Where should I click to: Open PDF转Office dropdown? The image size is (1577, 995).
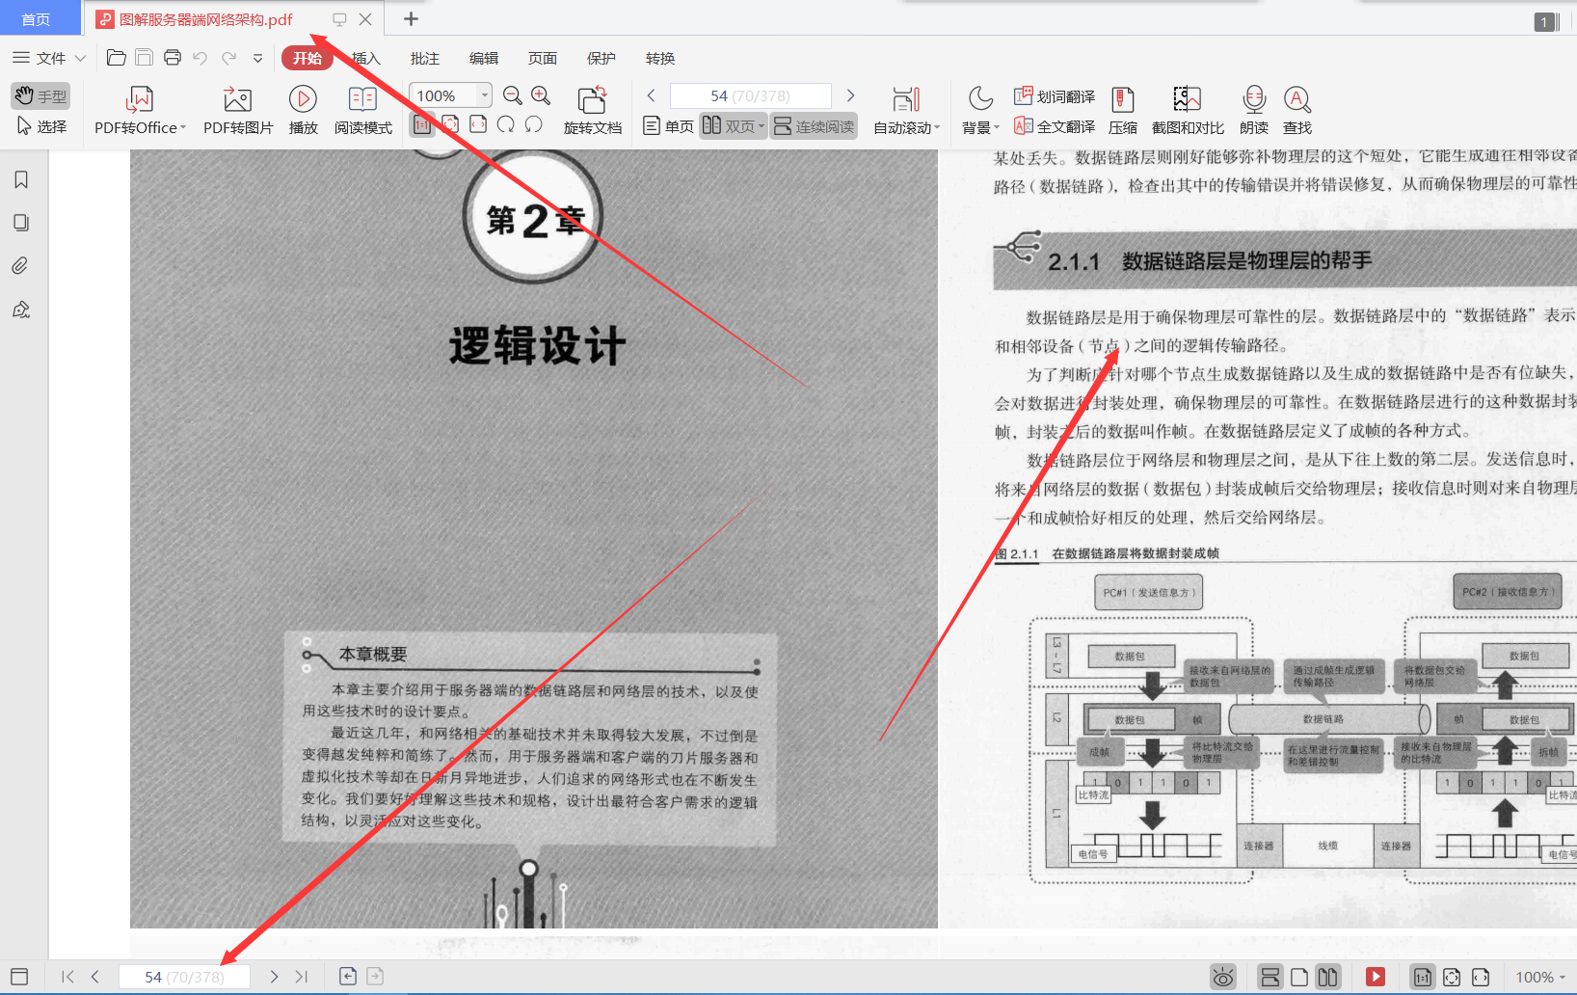click(141, 127)
